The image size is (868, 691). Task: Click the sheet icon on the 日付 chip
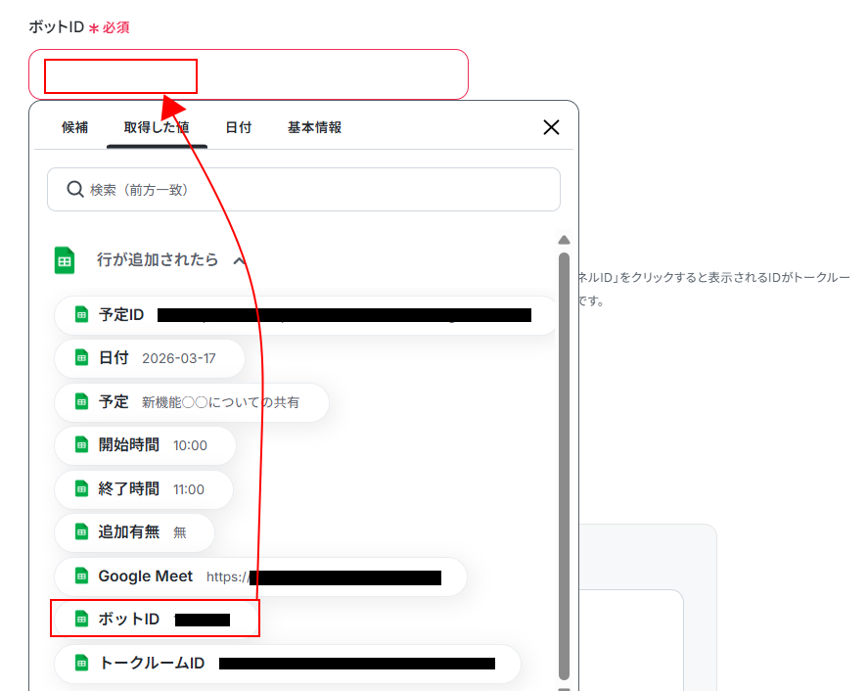81,357
